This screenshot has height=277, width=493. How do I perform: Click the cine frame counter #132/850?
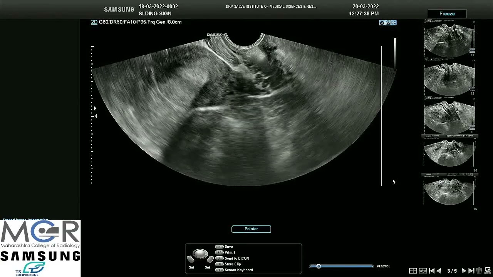[x=383, y=266]
